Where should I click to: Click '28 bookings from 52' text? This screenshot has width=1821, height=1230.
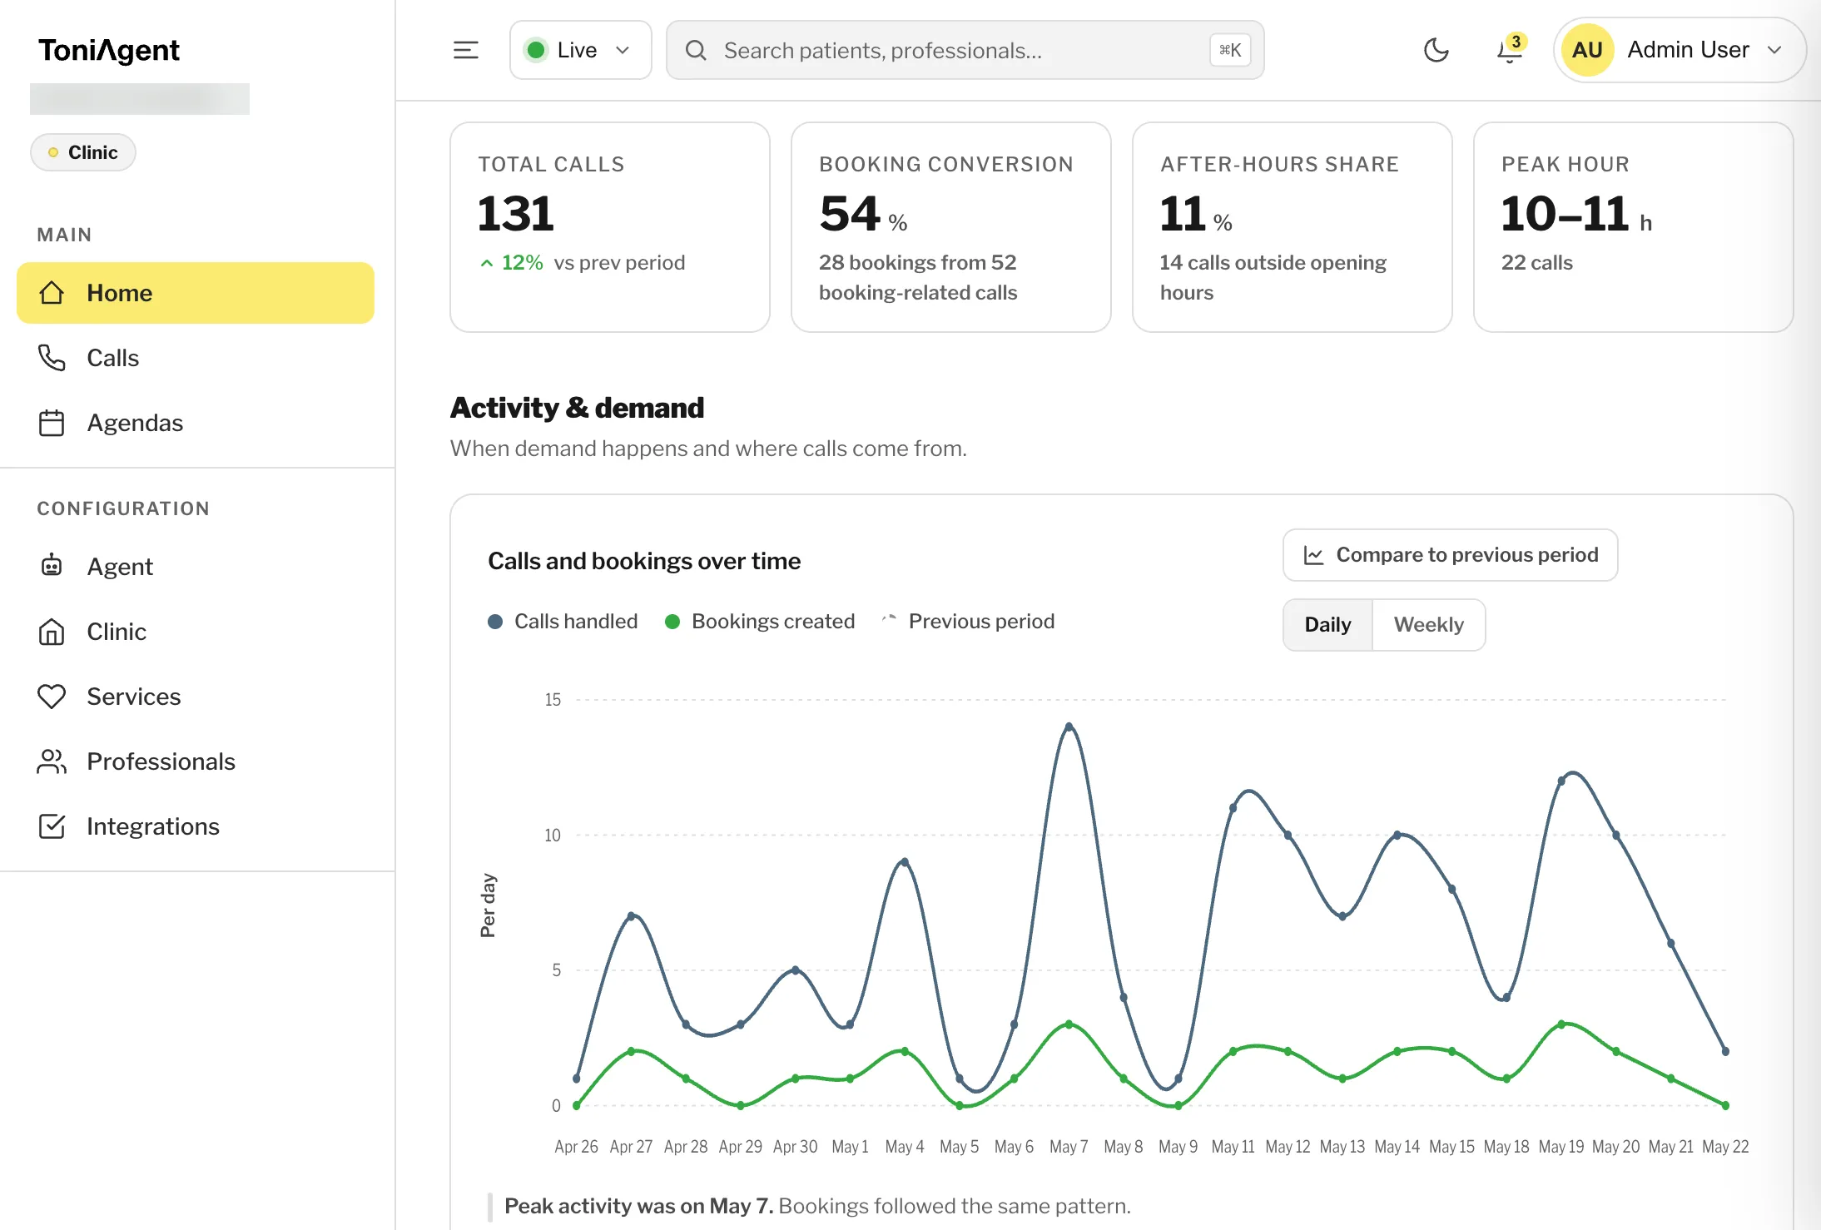coord(918,263)
